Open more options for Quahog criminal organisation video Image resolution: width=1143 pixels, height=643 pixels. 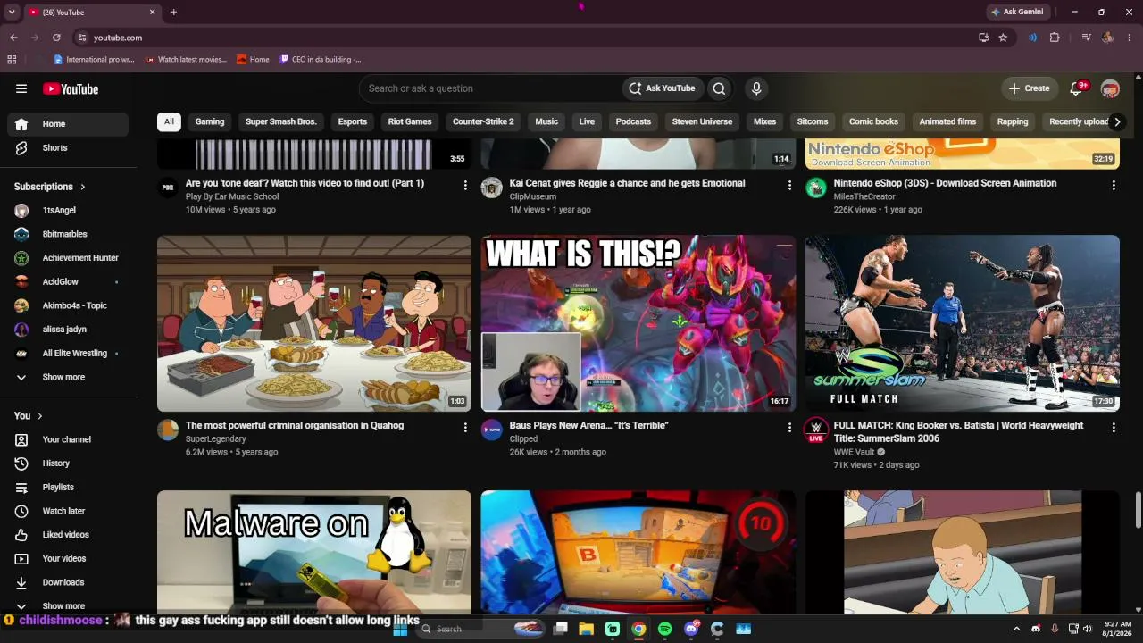[465, 428]
